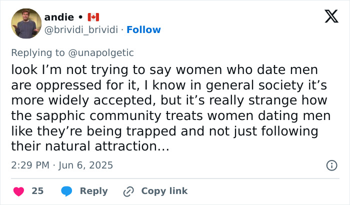
Task: Click the first line starting 'look I'm not trying'
Action: 164,70
